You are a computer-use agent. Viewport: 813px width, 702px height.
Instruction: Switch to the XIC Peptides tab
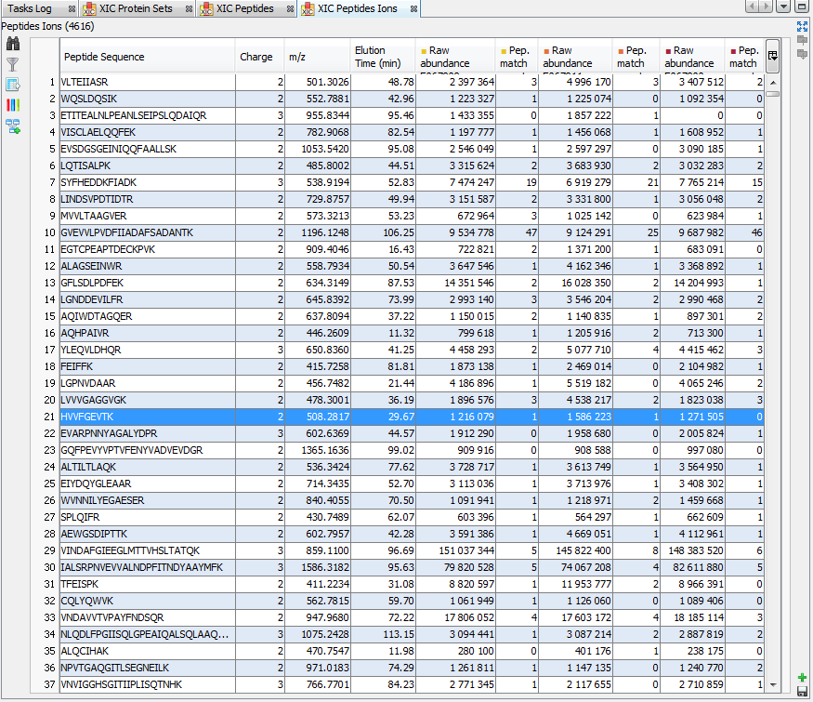click(x=244, y=9)
